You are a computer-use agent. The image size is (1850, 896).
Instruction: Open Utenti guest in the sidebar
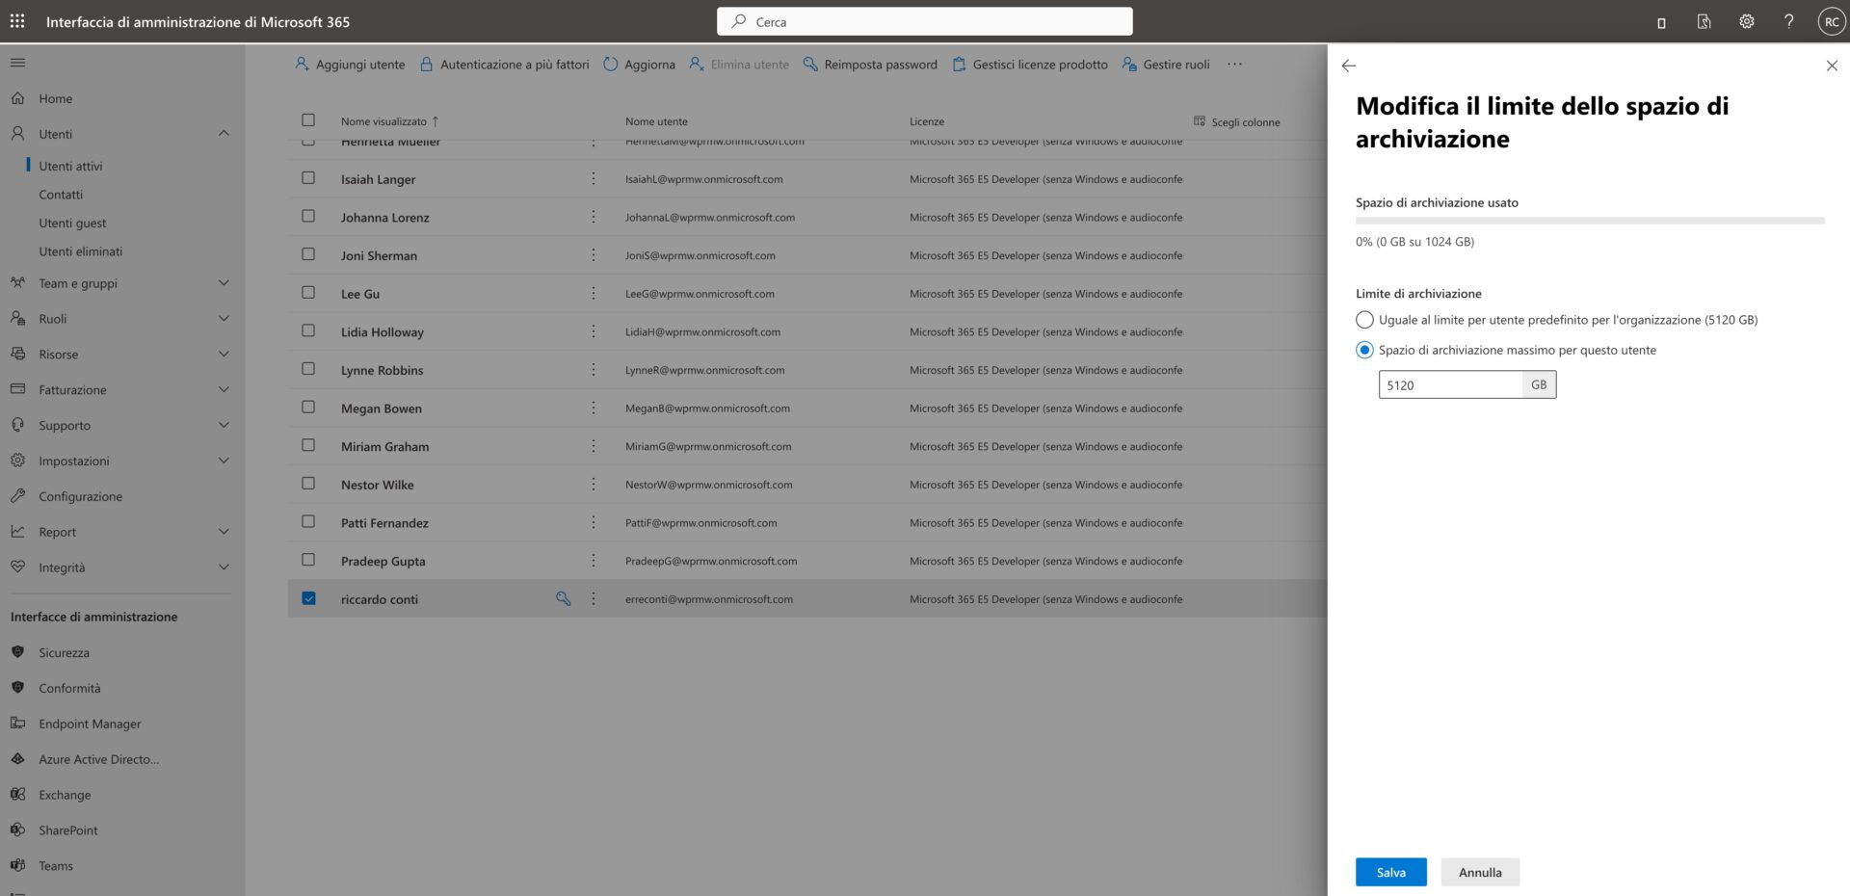pyautogui.click(x=72, y=223)
